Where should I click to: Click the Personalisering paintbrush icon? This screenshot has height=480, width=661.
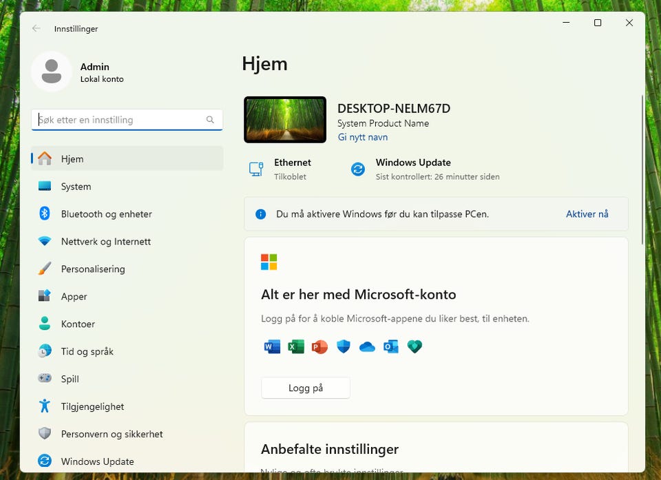(45, 269)
